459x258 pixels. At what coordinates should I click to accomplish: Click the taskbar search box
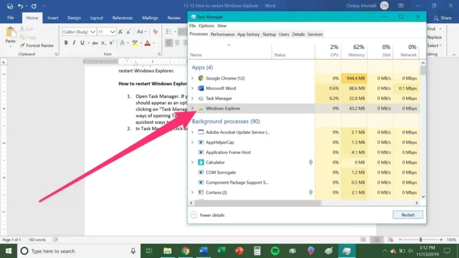79,251
